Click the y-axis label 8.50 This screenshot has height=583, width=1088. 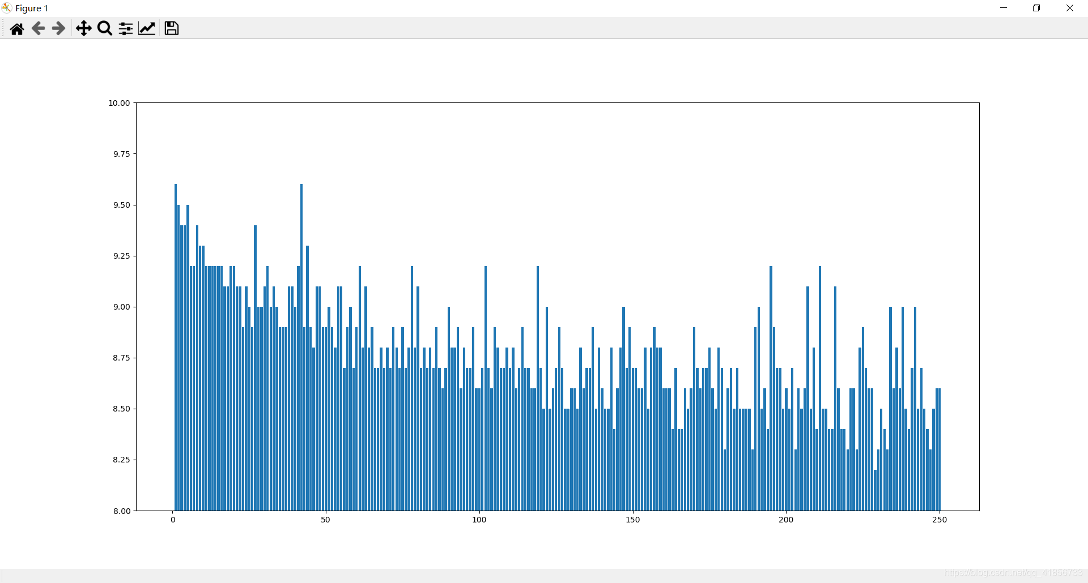point(121,409)
